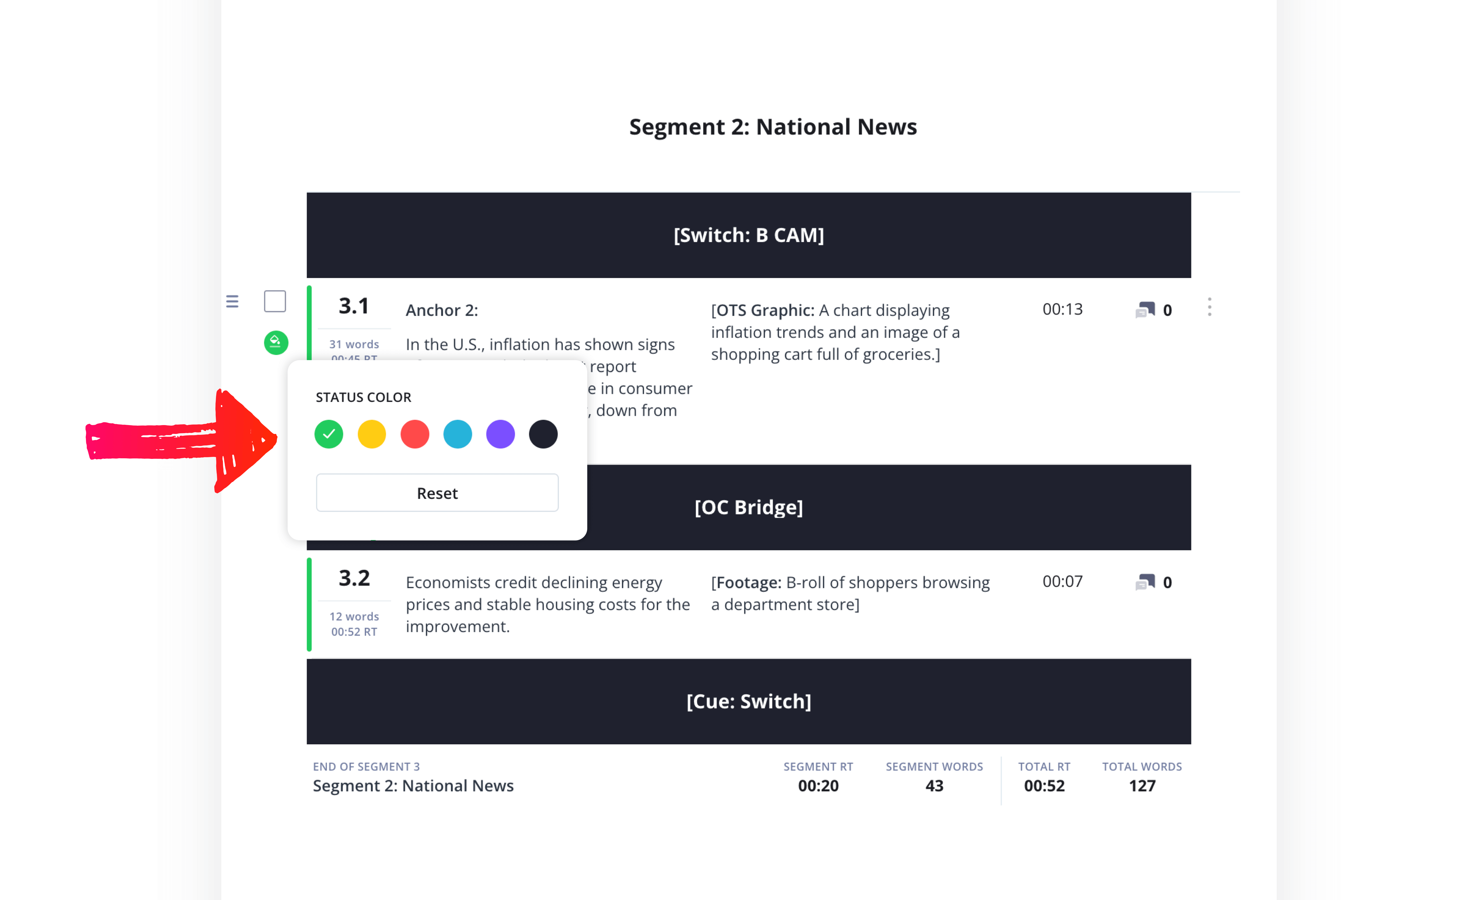Image resolution: width=1477 pixels, height=900 pixels.
Task: Open the three-dot options menu beside 00:13
Action: 1210,307
